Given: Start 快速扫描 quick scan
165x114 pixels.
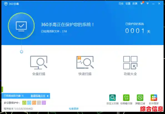Looking at the screenshot, I should [x=85, y=62].
